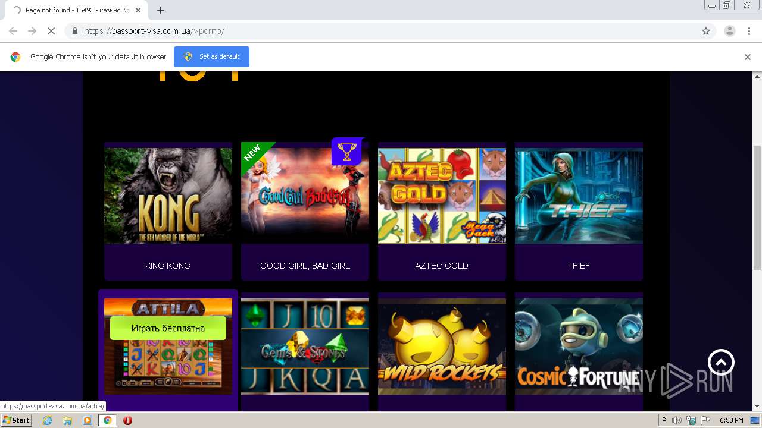Click the trophy icon on Good Girl card
This screenshot has width=762, height=428.
point(346,152)
